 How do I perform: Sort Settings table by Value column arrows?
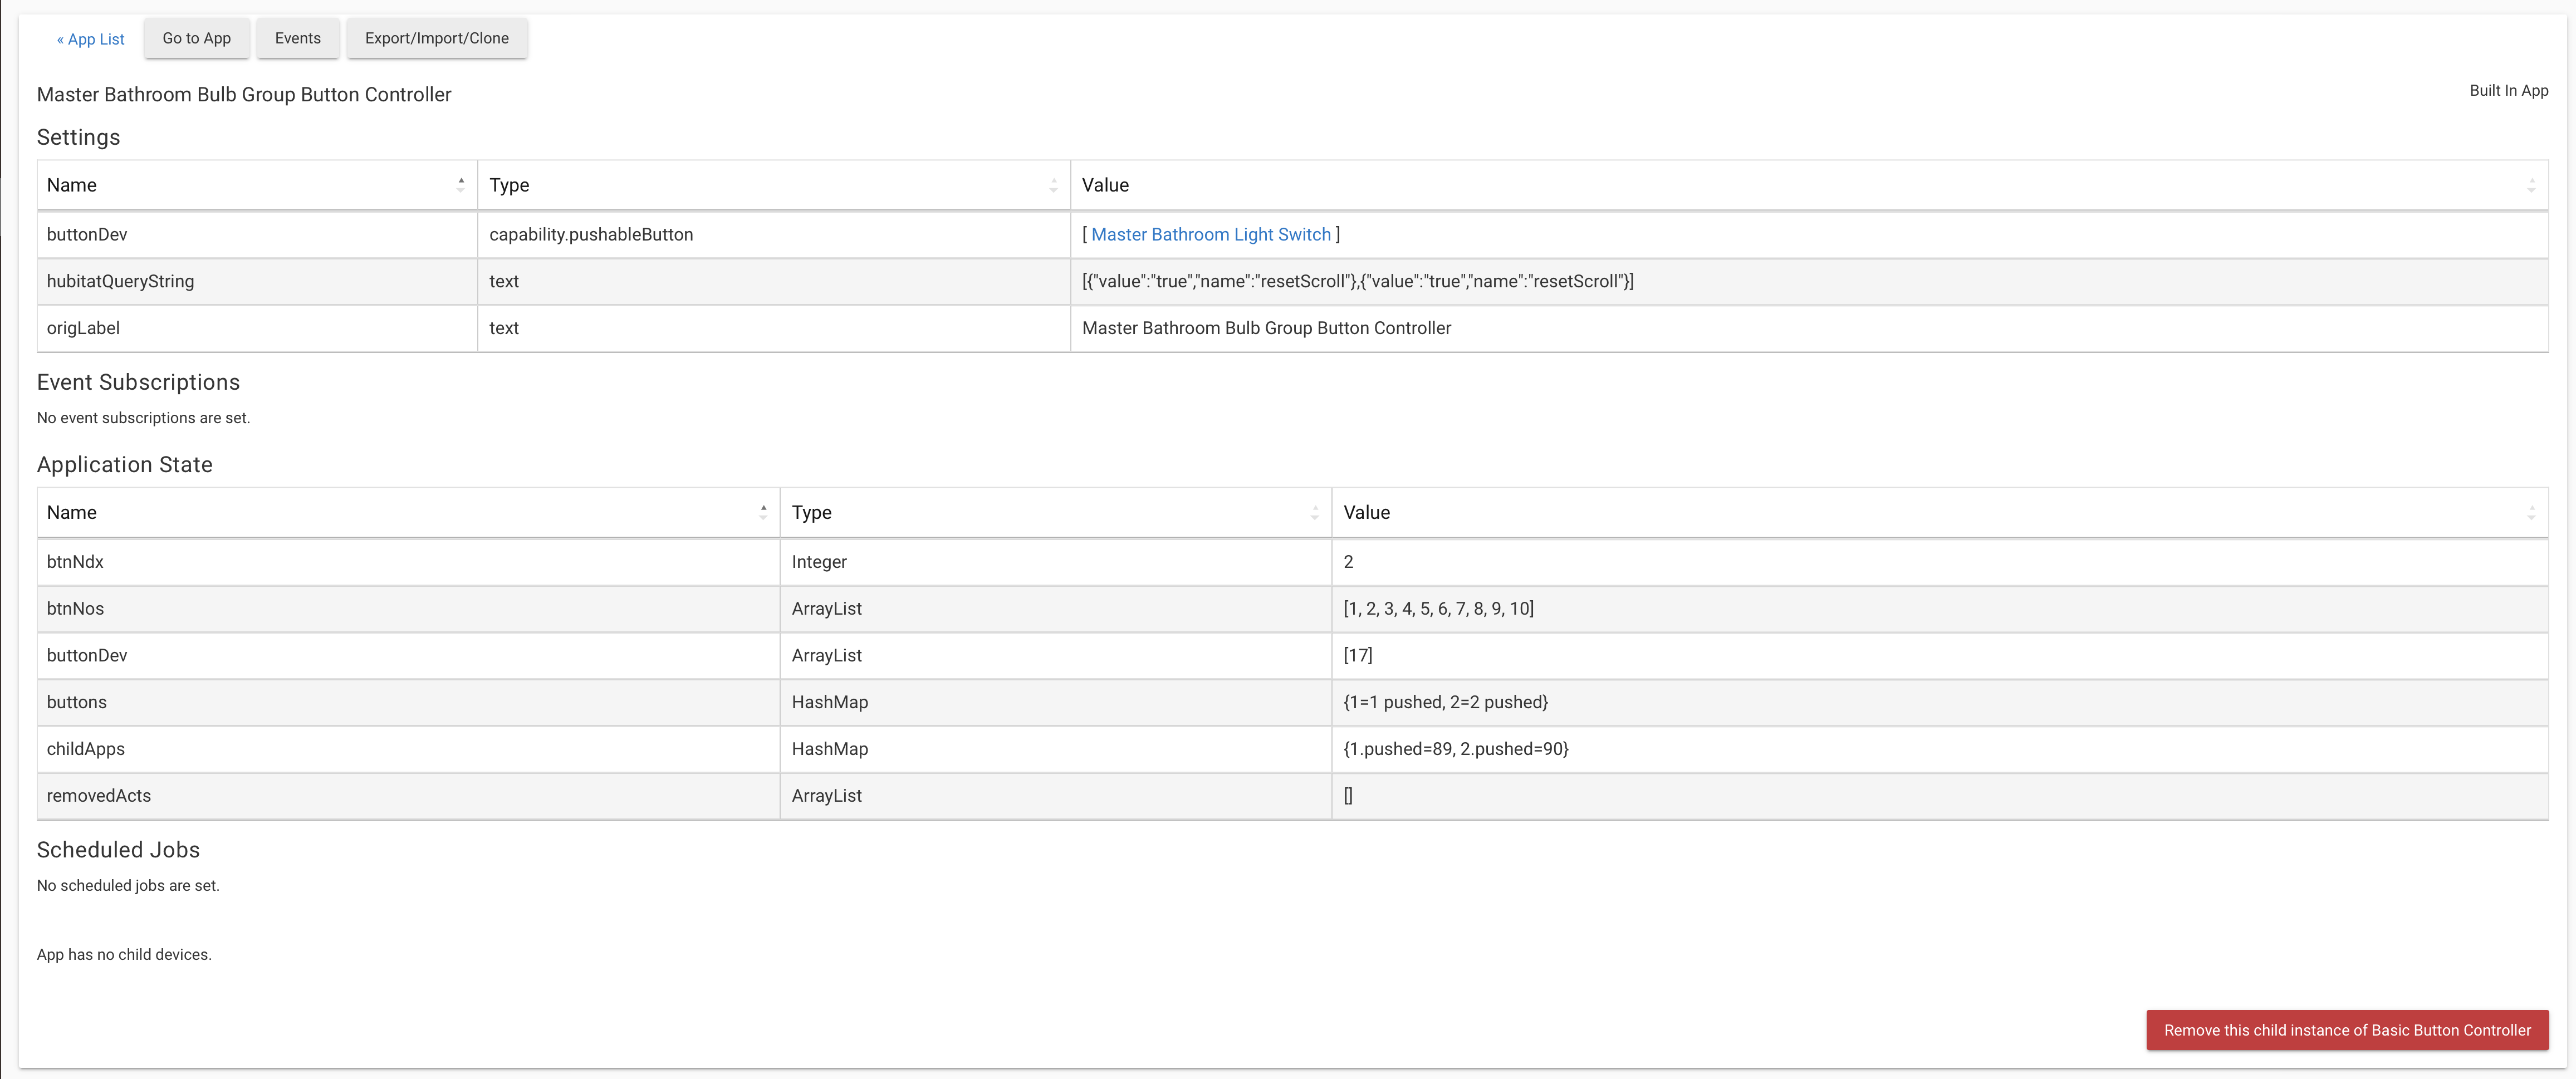[2531, 185]
